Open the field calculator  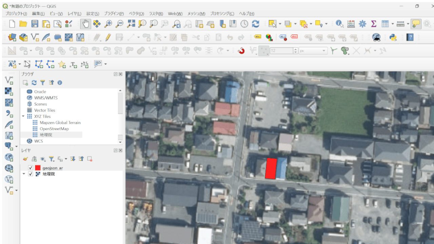[x=351, y=24]
